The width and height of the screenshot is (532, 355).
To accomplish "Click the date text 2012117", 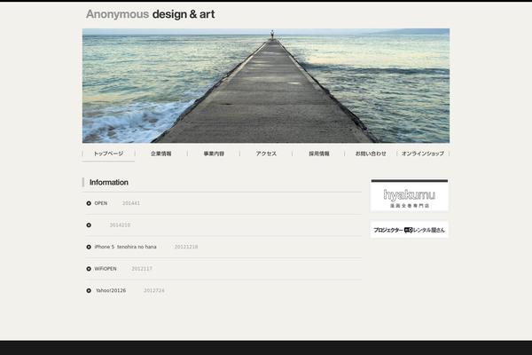I will pos(142,269).
